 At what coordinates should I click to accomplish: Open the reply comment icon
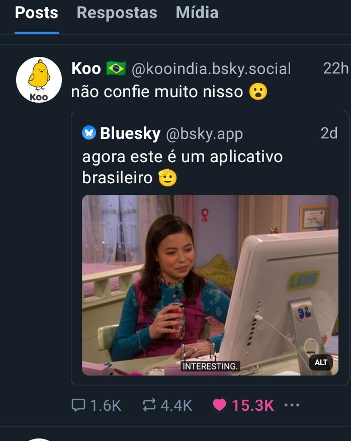(78, 405)
